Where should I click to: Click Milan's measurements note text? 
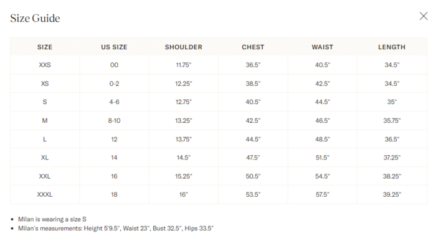pyautogui.click(x=116, y=228)
